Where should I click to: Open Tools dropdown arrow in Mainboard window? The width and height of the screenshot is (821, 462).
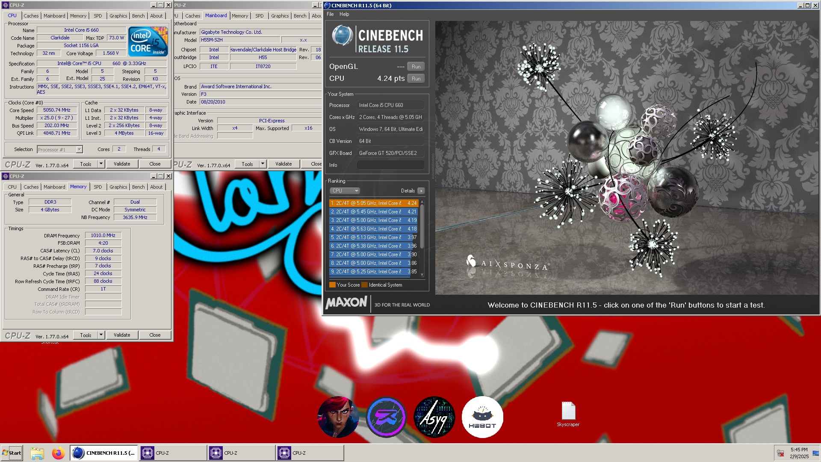263,164
